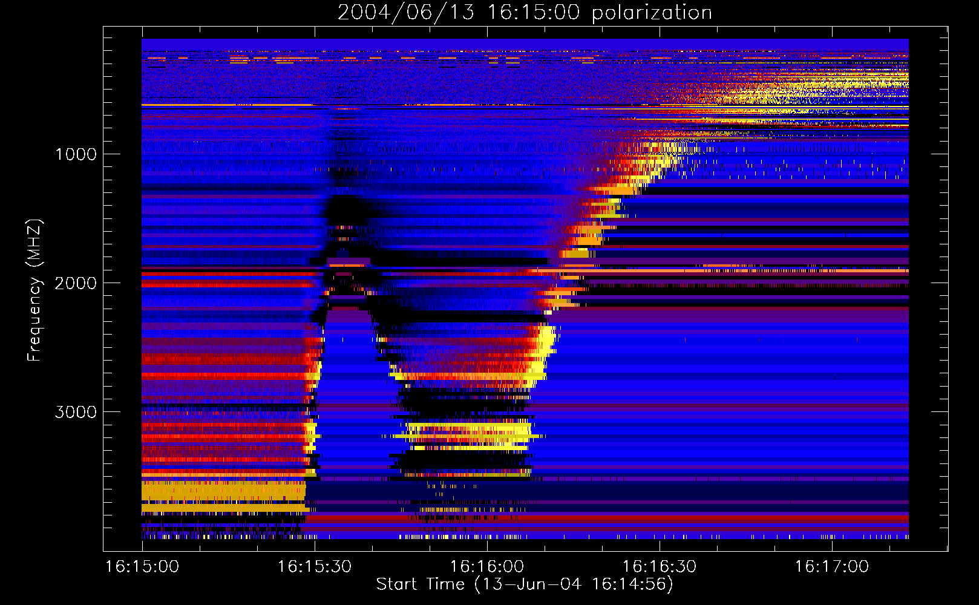This screenshot has height=605, width=979.
Task: Click the 'Start Time (13-Jun-04 16:14:56)' label
Action: [x=525, y=584]
